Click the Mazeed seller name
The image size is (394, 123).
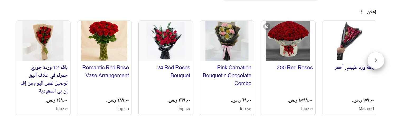click(366, 109)
